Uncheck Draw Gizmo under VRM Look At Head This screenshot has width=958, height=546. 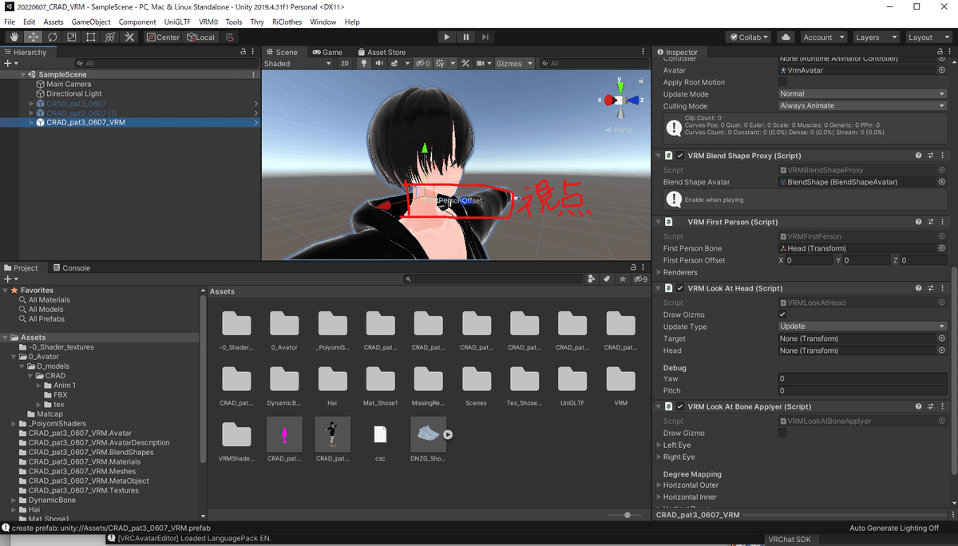point(782,315)
